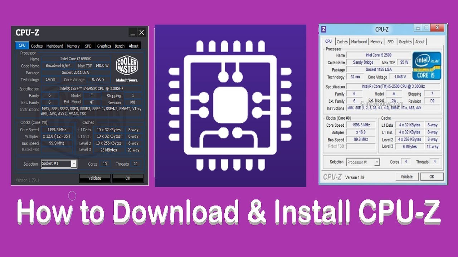Viewport: 458px width, 257px height.
Task: Click the 25 MBytes Level 3 cache value
Action: click(x=109, y=150)
